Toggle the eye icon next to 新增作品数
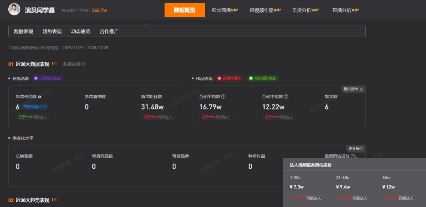This screenshot has width=426, height=207. point(39,97)
